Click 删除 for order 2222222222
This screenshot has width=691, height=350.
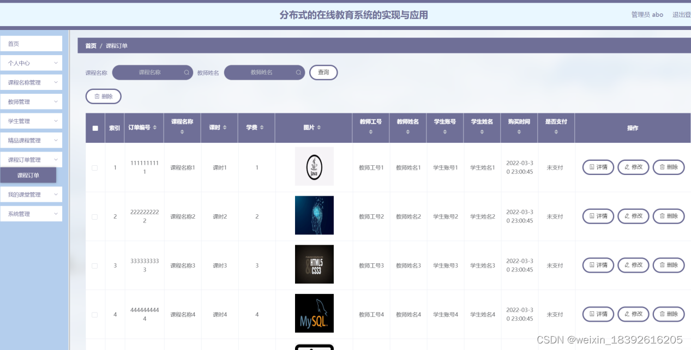click(669, 216)
